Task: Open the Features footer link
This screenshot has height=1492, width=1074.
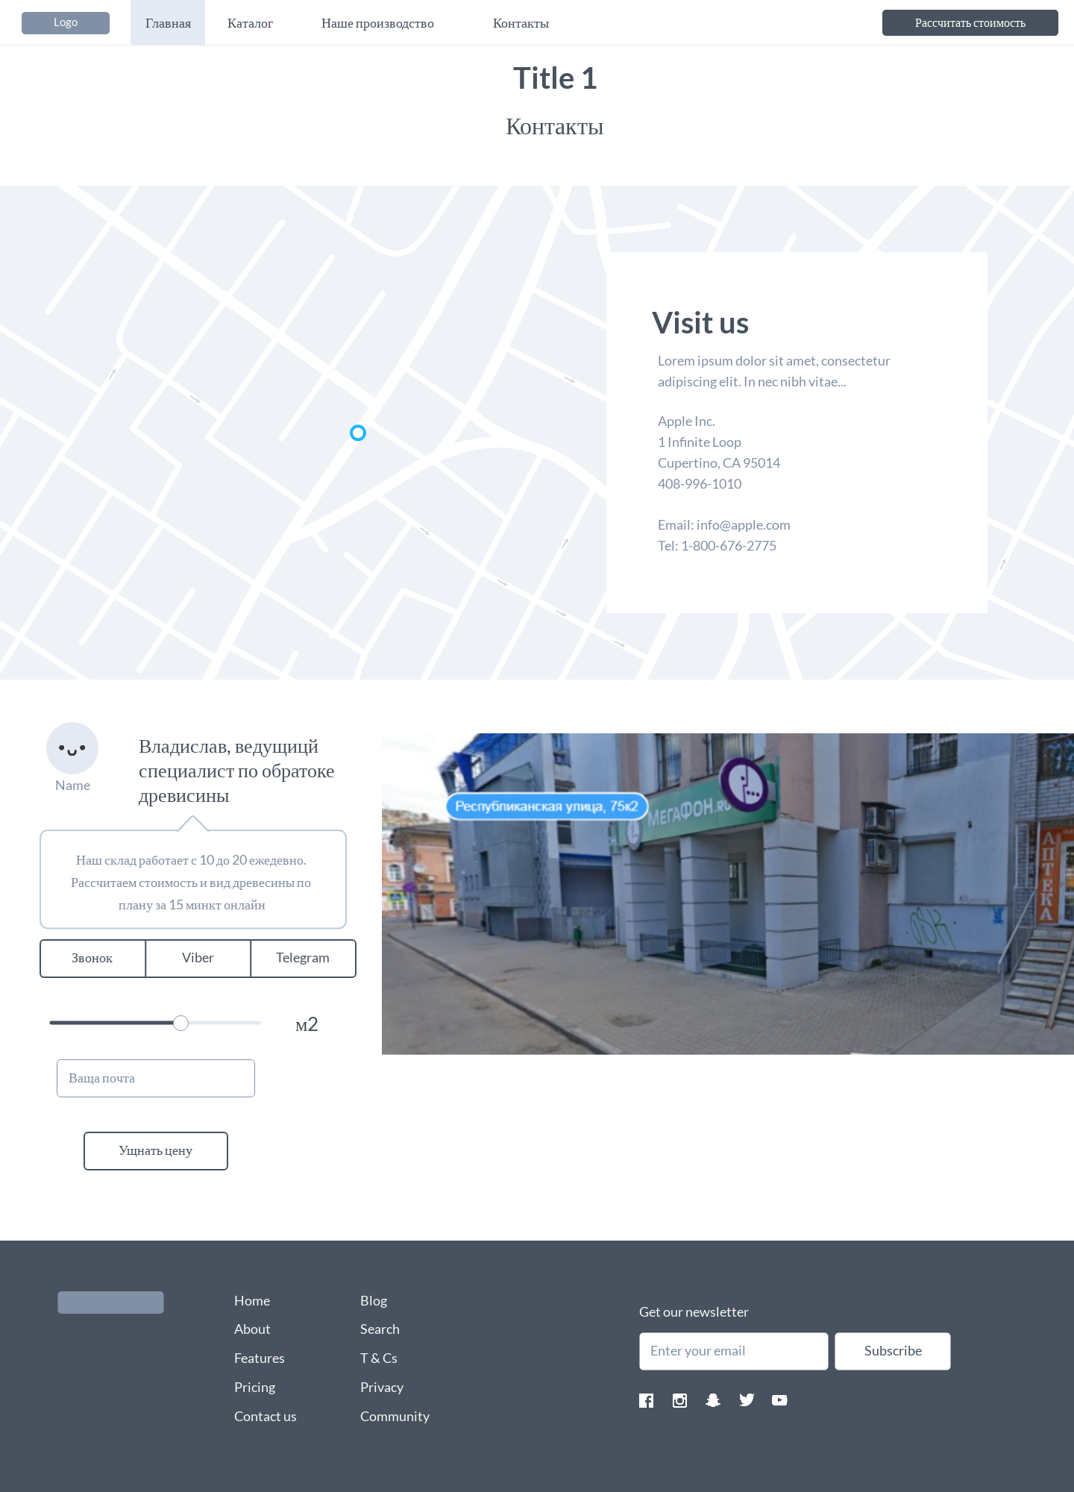Action: point(260,1358)
